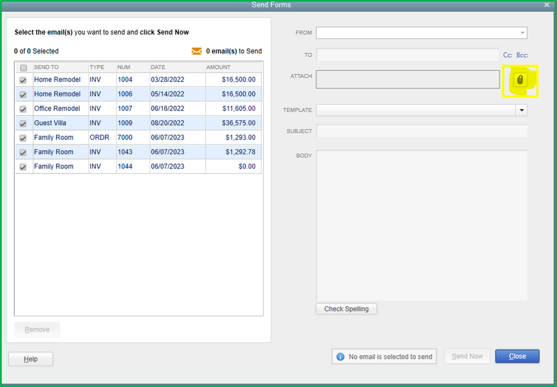Screen dimensions: 557x387
Task: Click the Check Spelling button
Action: [x=346, y=309]
